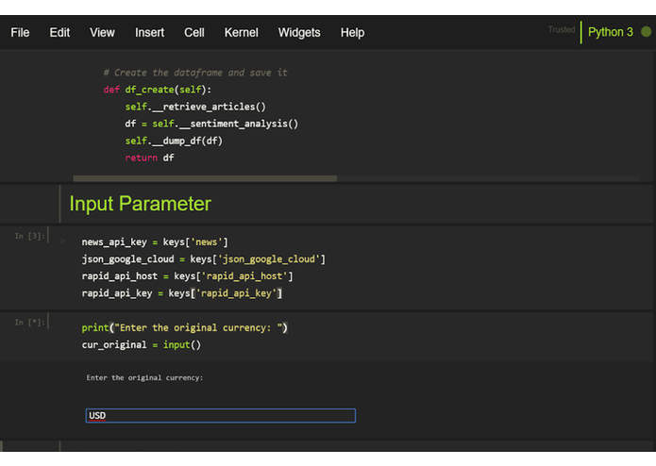Click the run arrow beside In [3] cell
This screenshot has width=656, height=466.
tap(63, 241)
